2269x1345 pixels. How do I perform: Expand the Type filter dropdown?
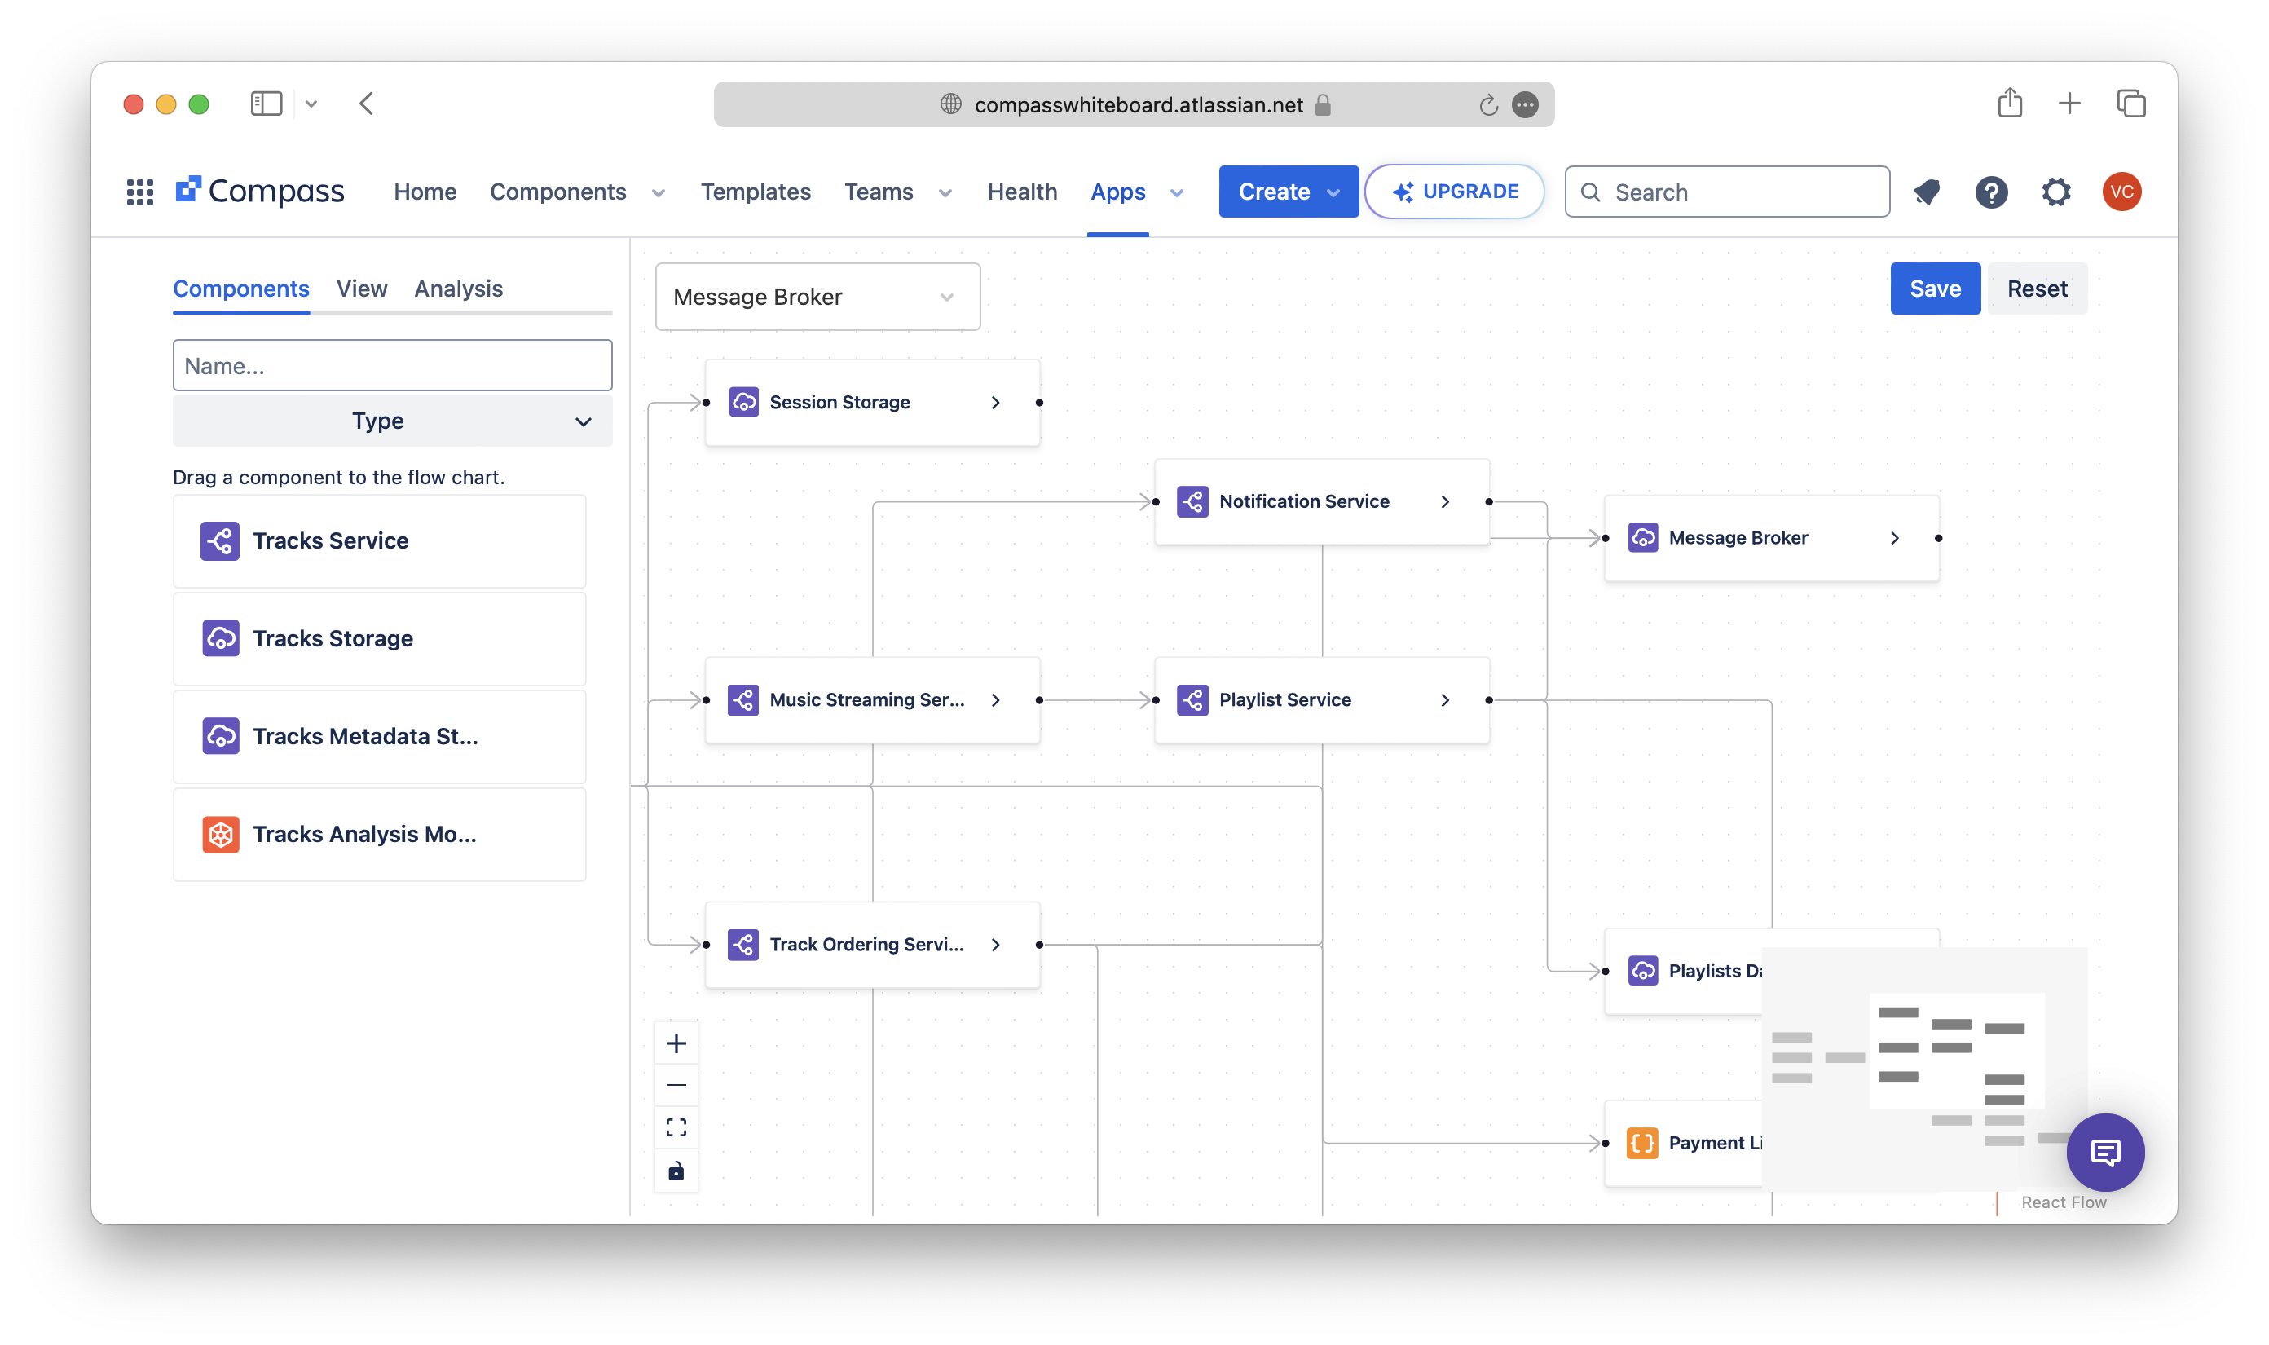tap(392, 421)
